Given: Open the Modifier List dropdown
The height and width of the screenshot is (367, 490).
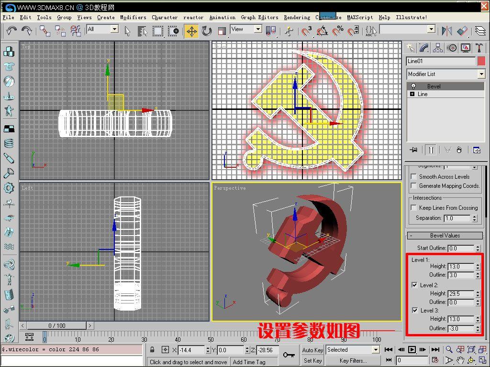Looking at the screenshot, I should (x=481, y=74).
